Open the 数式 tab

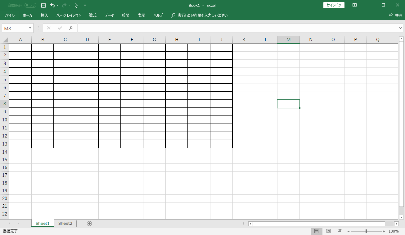92,15
